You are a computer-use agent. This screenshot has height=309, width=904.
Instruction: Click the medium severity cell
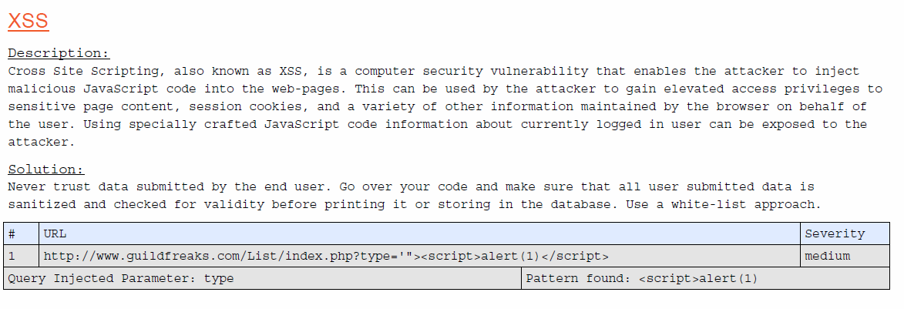pyautogui.click(x=845, y=256)
